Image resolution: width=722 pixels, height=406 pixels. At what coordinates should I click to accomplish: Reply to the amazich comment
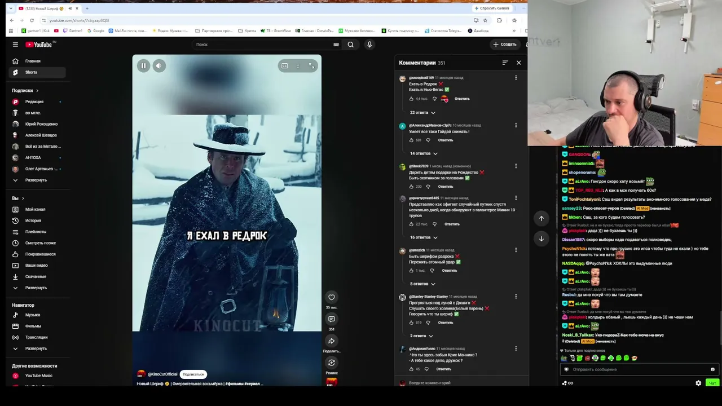450,271
